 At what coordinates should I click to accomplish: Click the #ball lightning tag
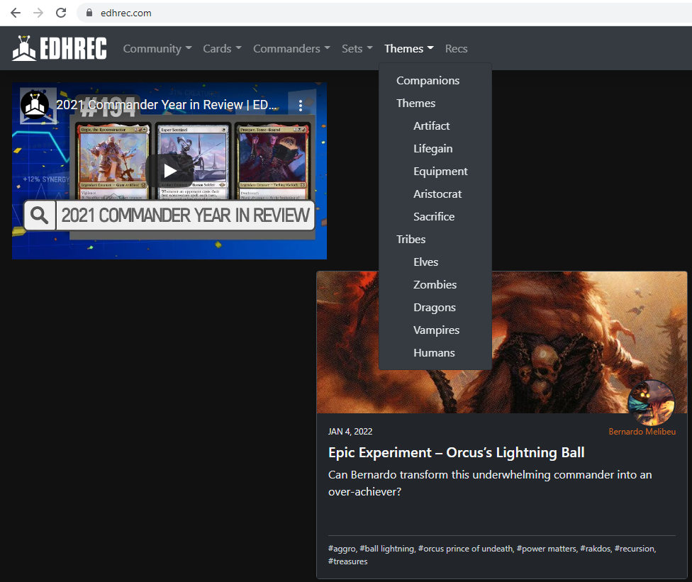[387, 549]
